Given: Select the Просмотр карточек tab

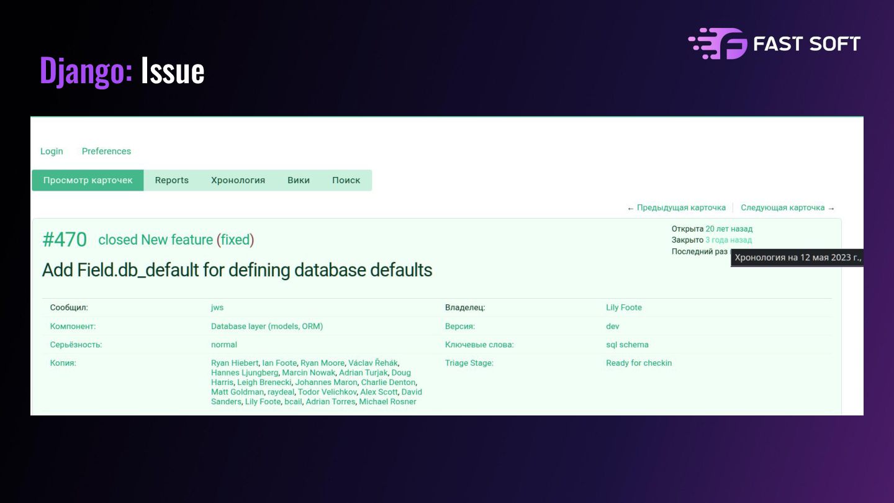Looking at the screenshot, I should pos(88,180).
